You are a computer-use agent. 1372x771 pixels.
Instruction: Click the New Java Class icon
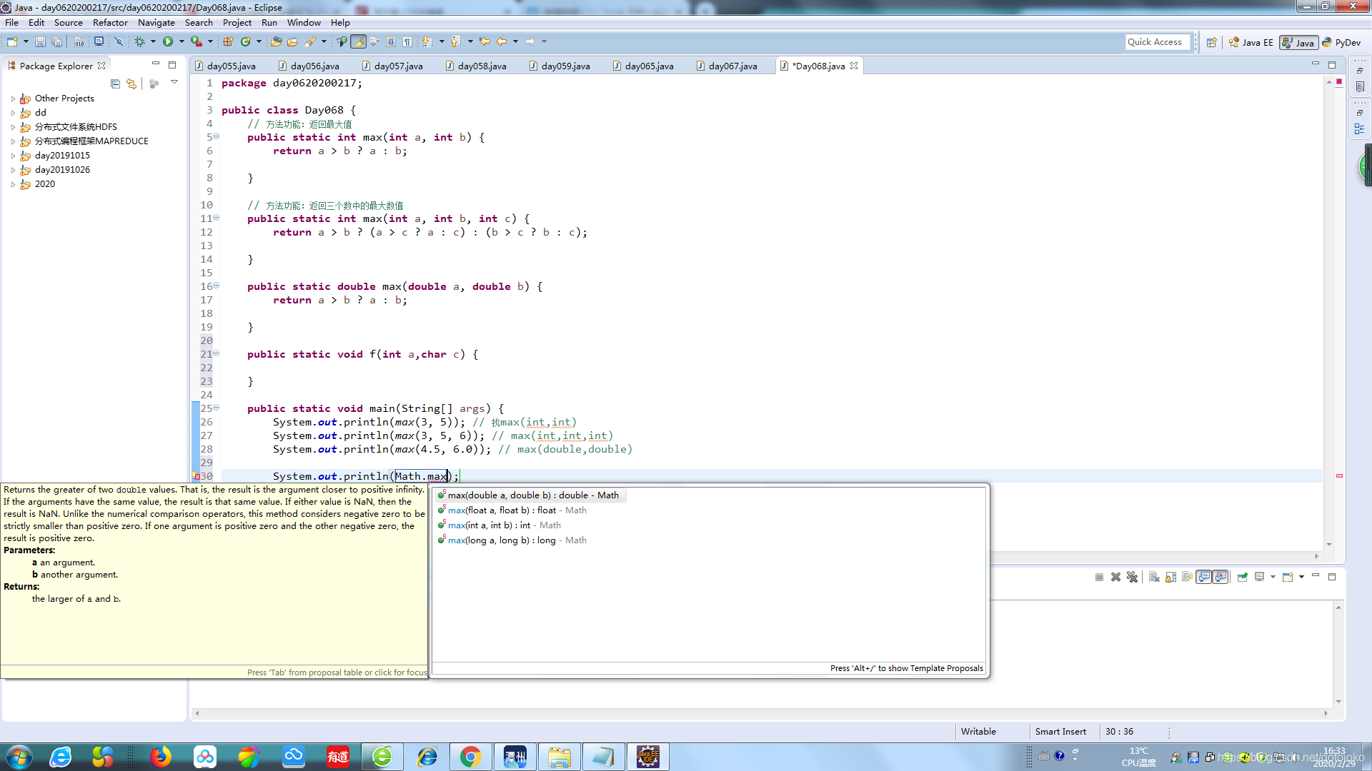[x=246, y=42]
